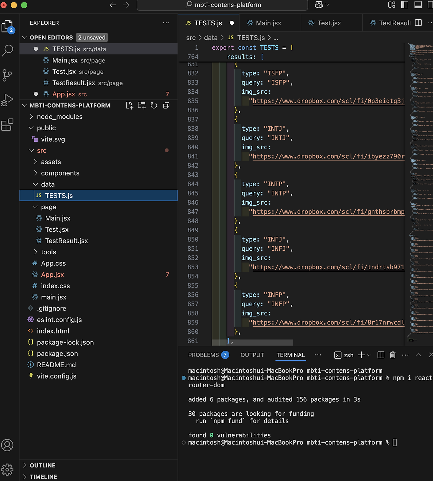Open the INFJ Dropbox image link

(x=328, y=267)
